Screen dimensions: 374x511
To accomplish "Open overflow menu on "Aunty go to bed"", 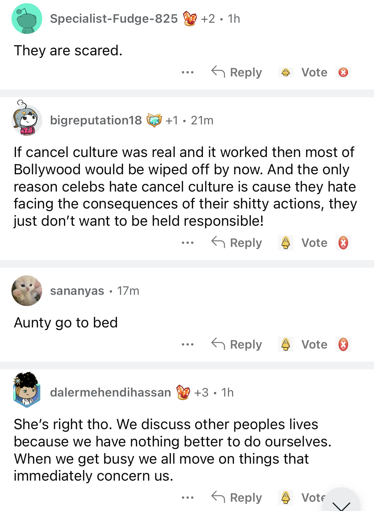I will (x=188, y=344).
